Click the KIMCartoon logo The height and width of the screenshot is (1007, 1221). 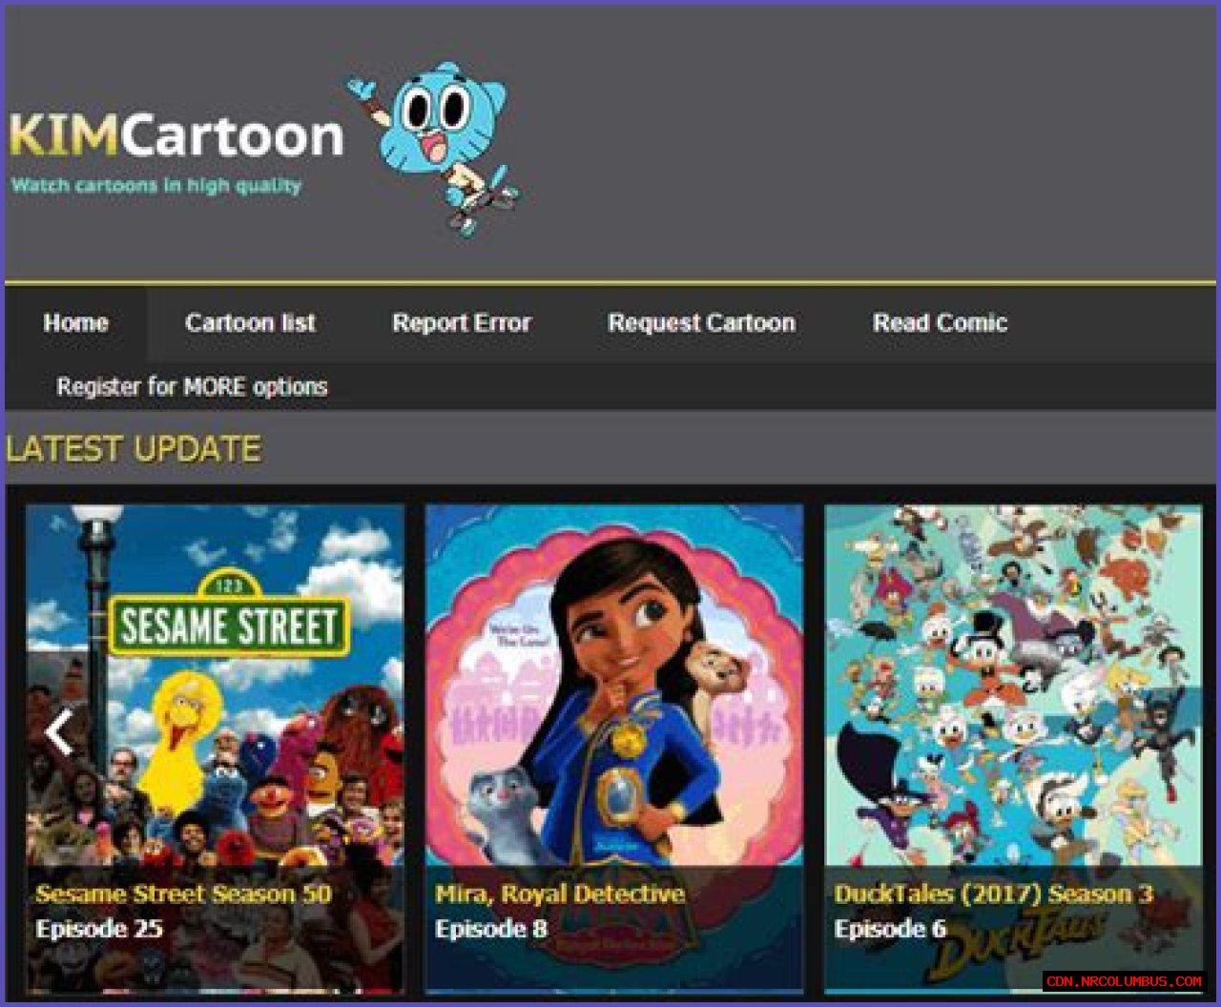(x=176, y=134)
